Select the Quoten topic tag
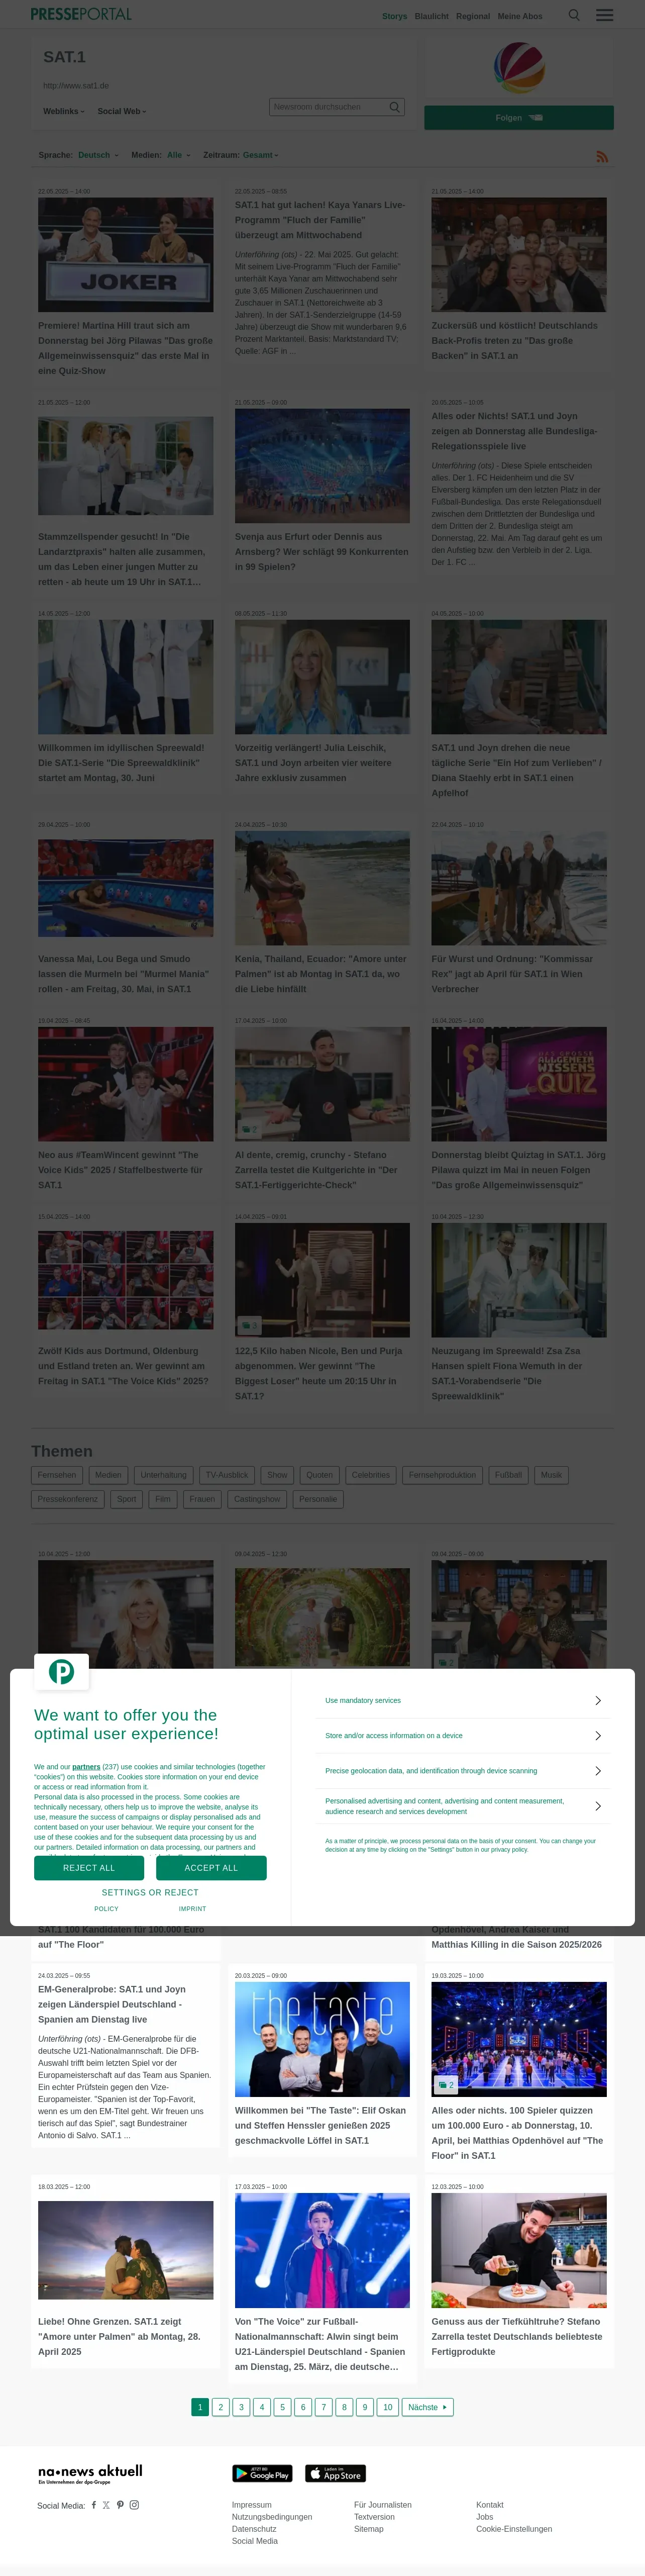 (320, 1475)
